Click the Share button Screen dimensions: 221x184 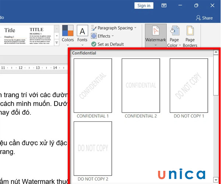[204, 18]
